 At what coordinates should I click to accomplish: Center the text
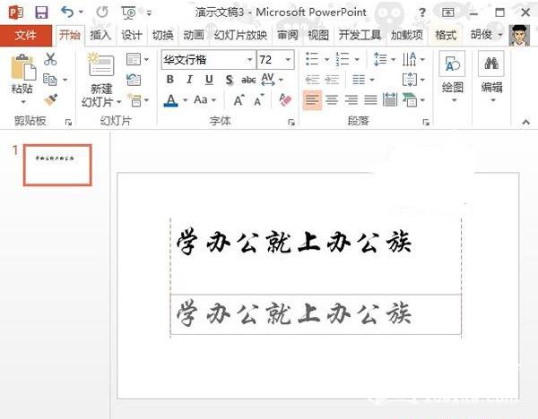332,99
